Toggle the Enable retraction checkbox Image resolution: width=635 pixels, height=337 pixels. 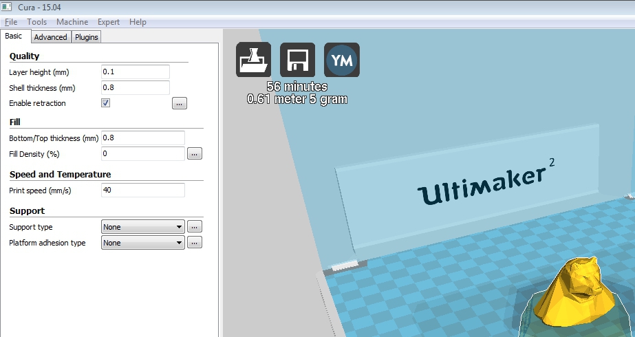[106, 103]
